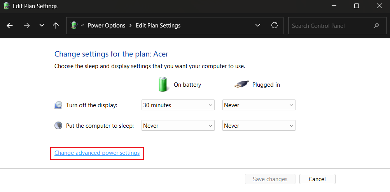Click the title bar Power Options icon
Image resolution: width=390 pixels, height=192 pixels.
6,6
